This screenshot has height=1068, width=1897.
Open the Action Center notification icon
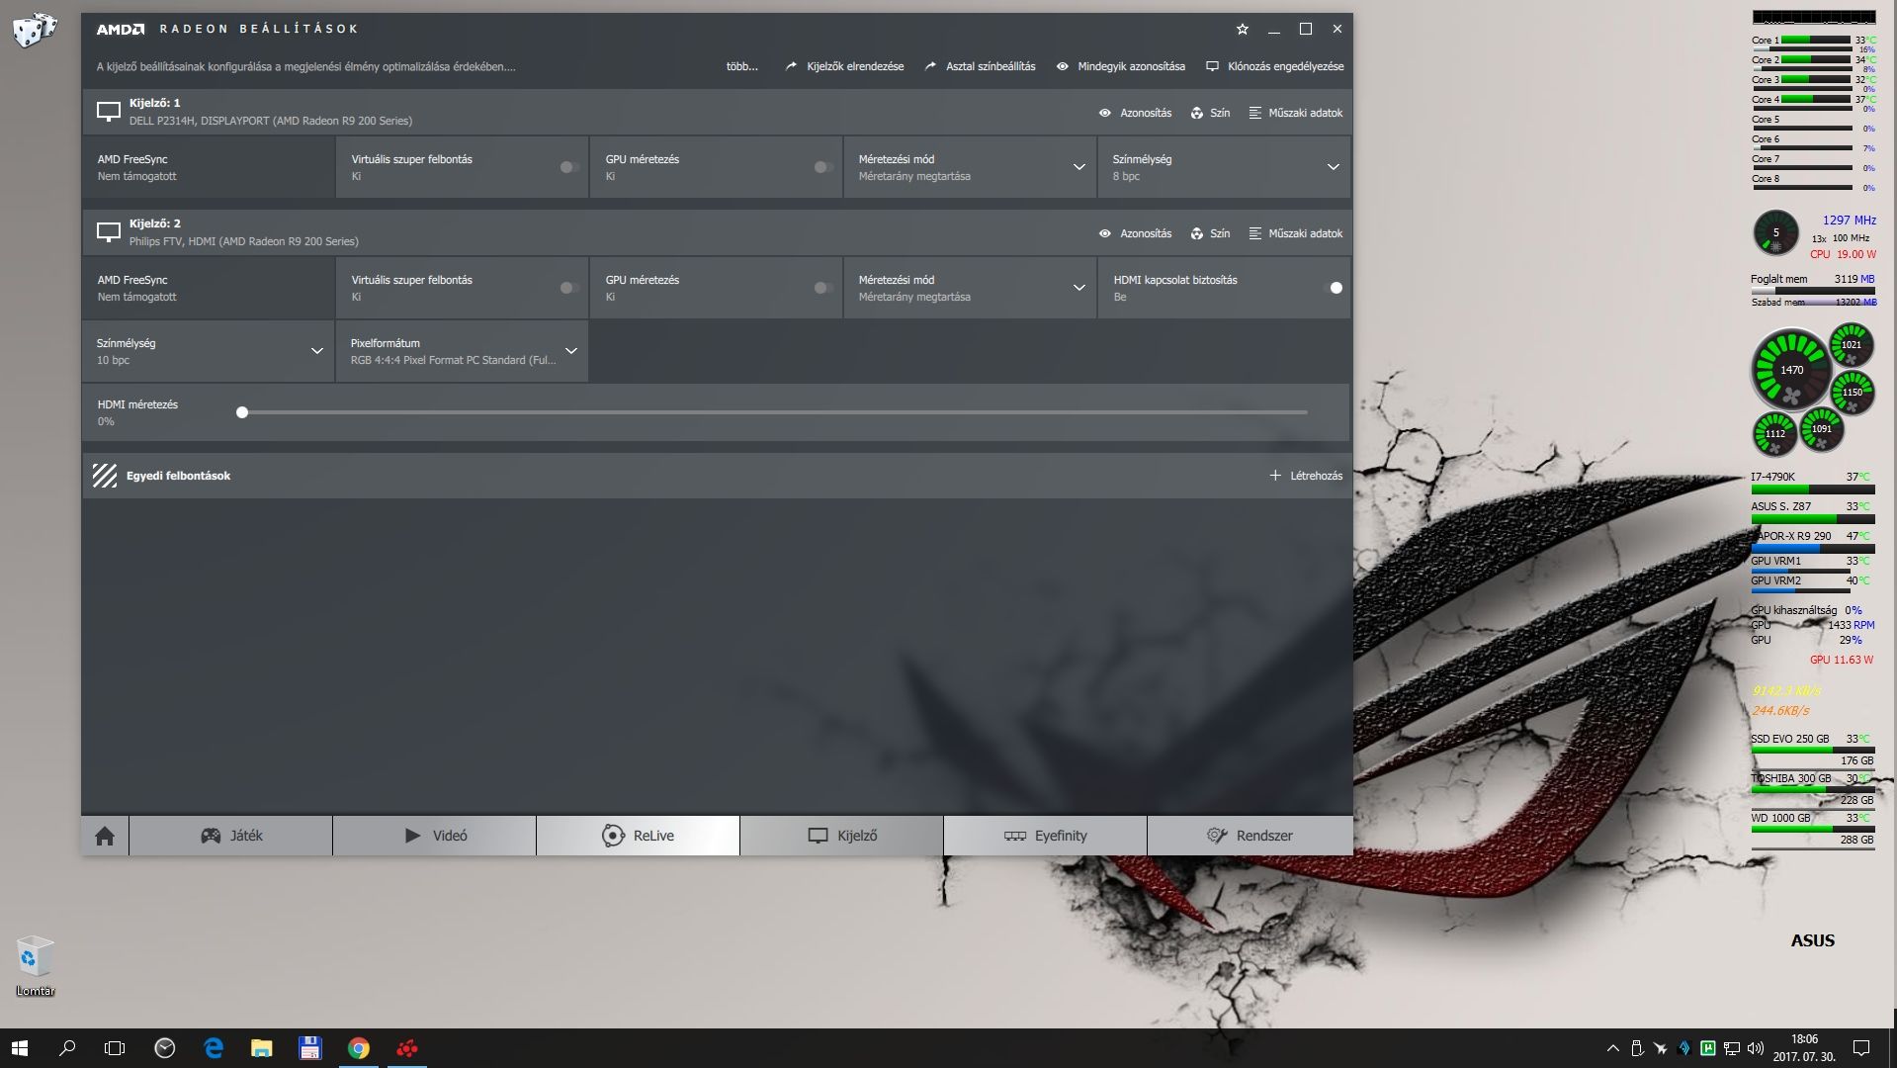click(x=1861, y=1048)
